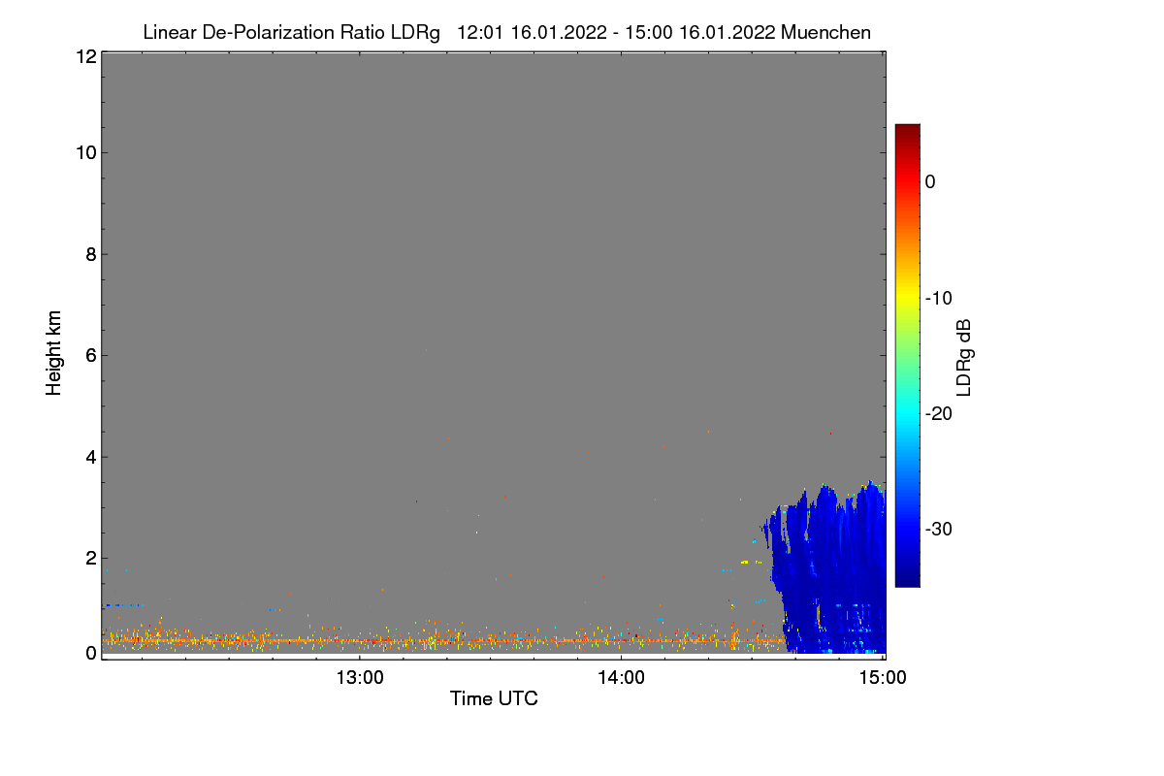
Task: Click the height tick label 10
Action: (x=84, y=152)
